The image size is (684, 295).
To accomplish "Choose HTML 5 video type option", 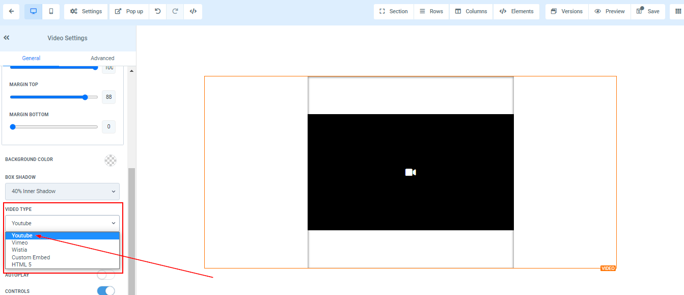I will 21,264.
